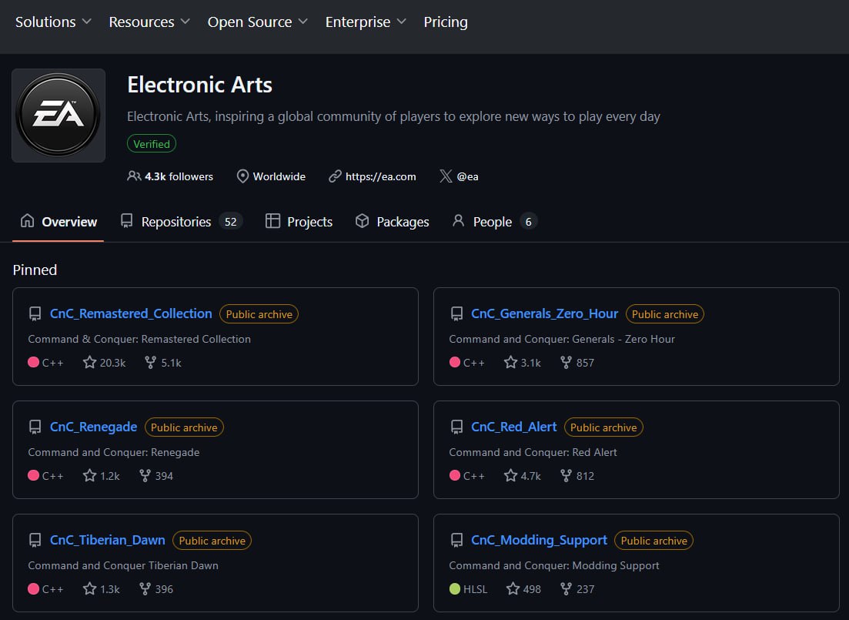Click the 5.1k forks on CnC_Remastered_Collection

click(x=163, y=363)
